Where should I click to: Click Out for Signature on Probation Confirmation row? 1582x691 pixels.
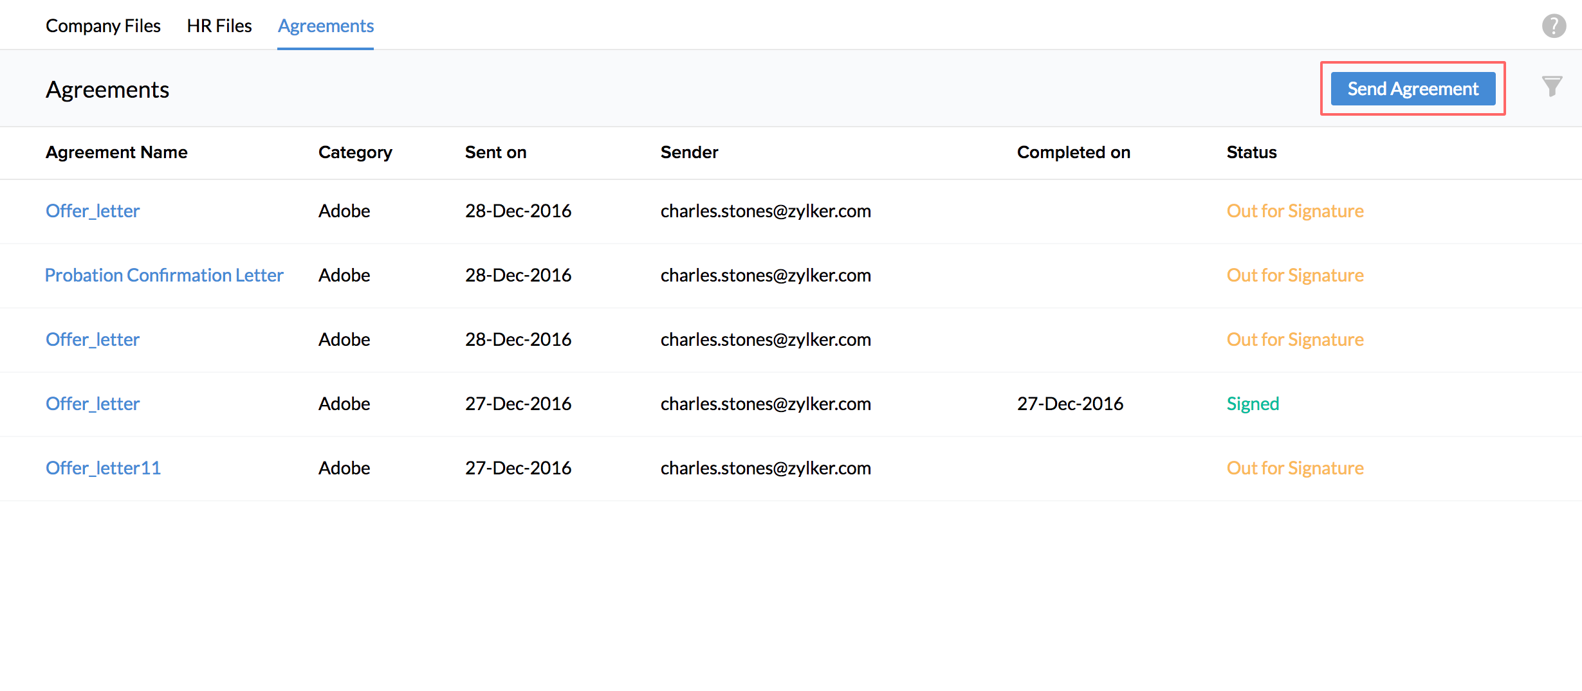click(1294, 275)
